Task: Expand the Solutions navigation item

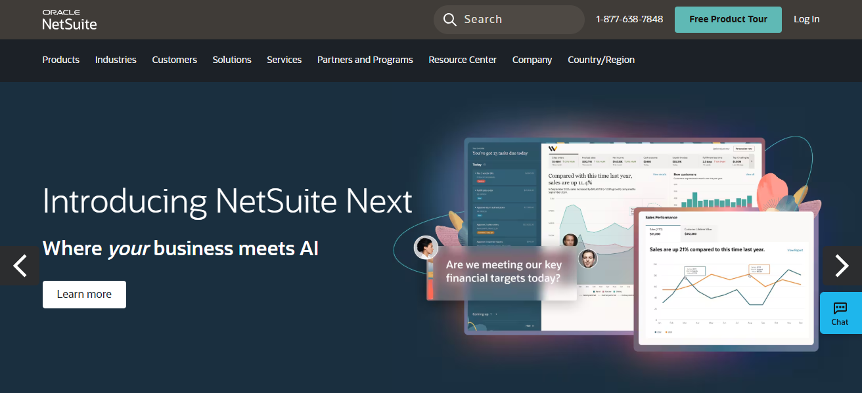Action: tap(231, 60)
